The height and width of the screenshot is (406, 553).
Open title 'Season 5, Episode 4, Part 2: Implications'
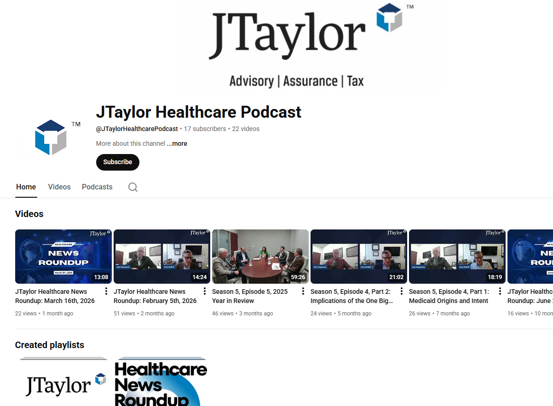click(352, 296)
